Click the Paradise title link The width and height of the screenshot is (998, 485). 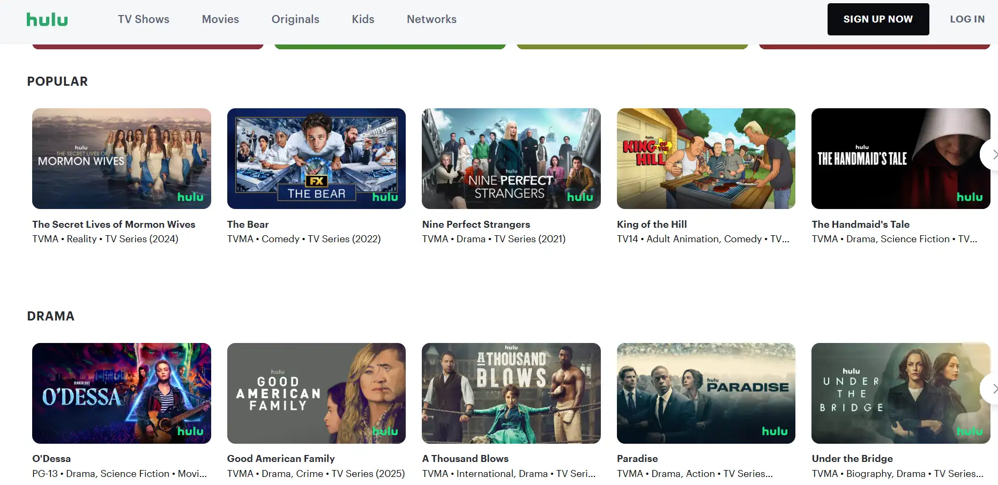point(637,459)
